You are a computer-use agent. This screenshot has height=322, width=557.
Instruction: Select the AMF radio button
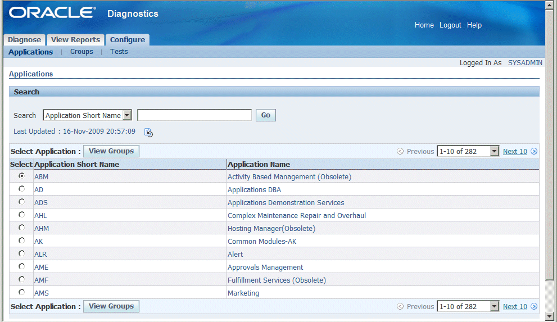(22, 279)
